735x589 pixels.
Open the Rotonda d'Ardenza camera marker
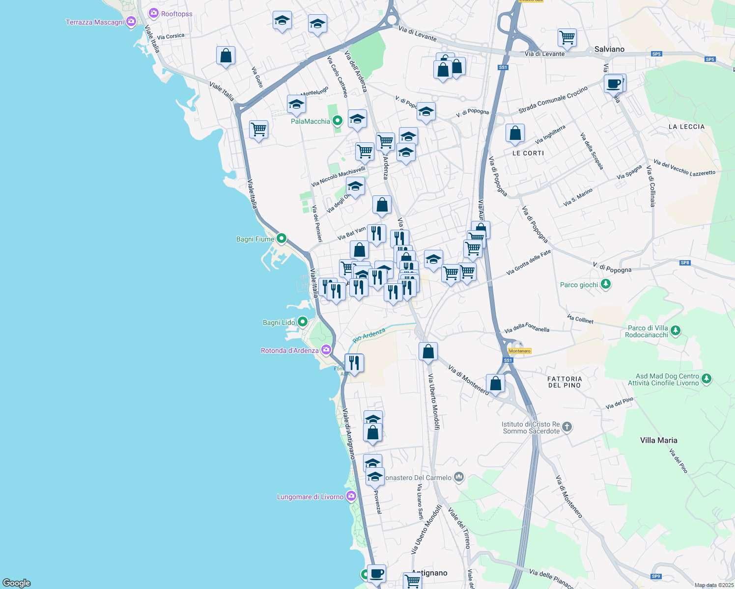pos(326,350)
